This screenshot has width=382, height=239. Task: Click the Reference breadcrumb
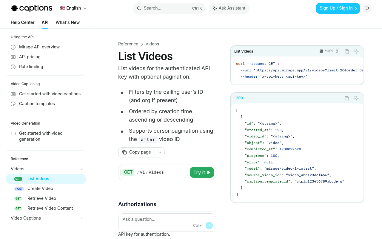(128, 44)
